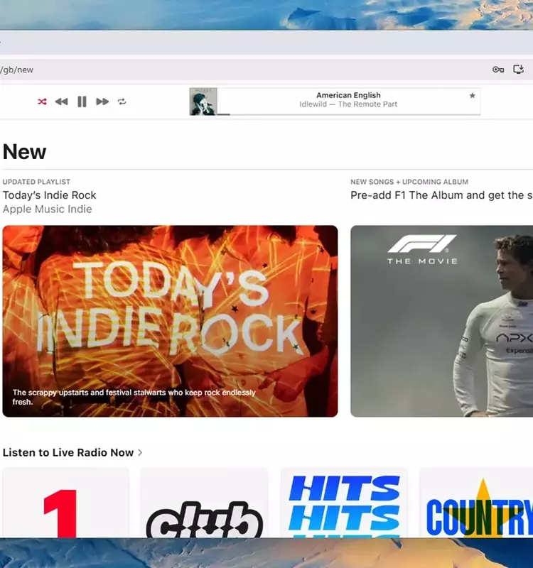533x568 pixels.
Task: Click the address bar URL /gb/new
Action: pyautogui.click(x=16, y=70)
